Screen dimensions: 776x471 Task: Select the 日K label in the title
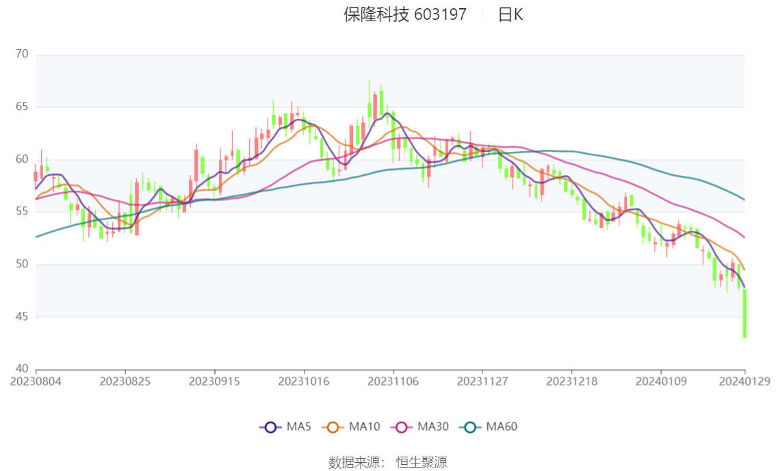510,15
